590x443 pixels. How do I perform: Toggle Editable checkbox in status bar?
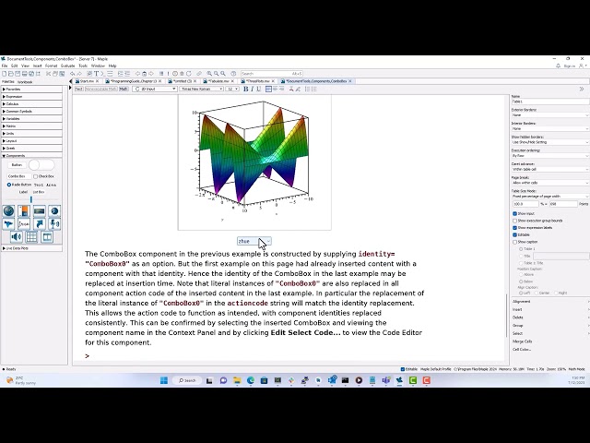(x=403, y=369)
